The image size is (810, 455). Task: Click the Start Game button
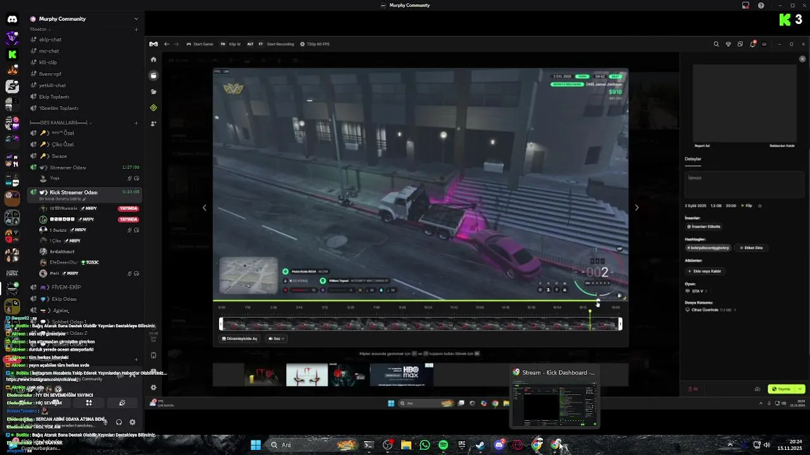point(199,44)
